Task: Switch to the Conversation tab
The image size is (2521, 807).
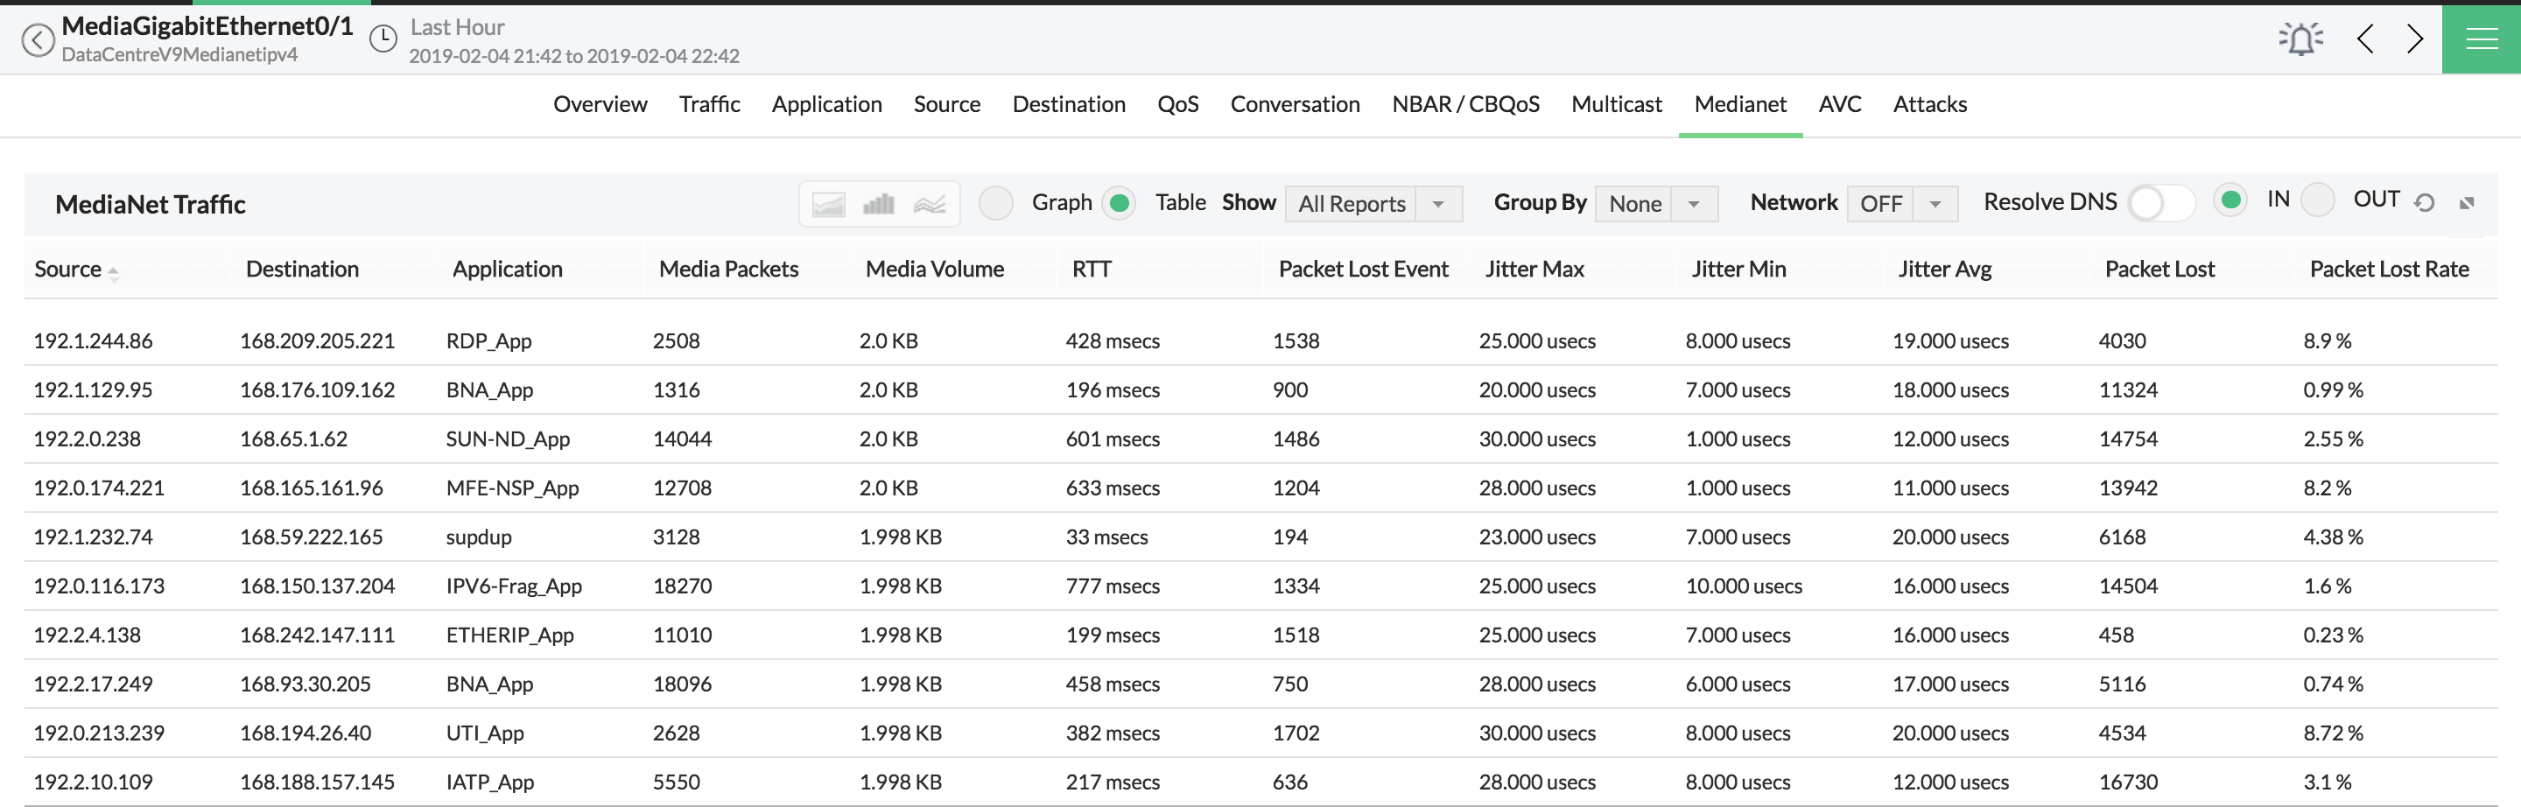Action: click(1294, 105)
